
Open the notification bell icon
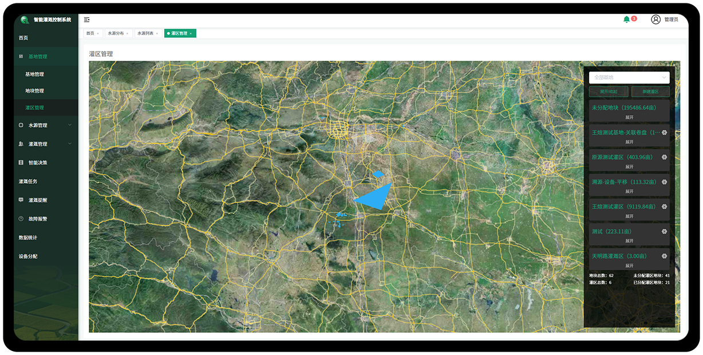626,19
